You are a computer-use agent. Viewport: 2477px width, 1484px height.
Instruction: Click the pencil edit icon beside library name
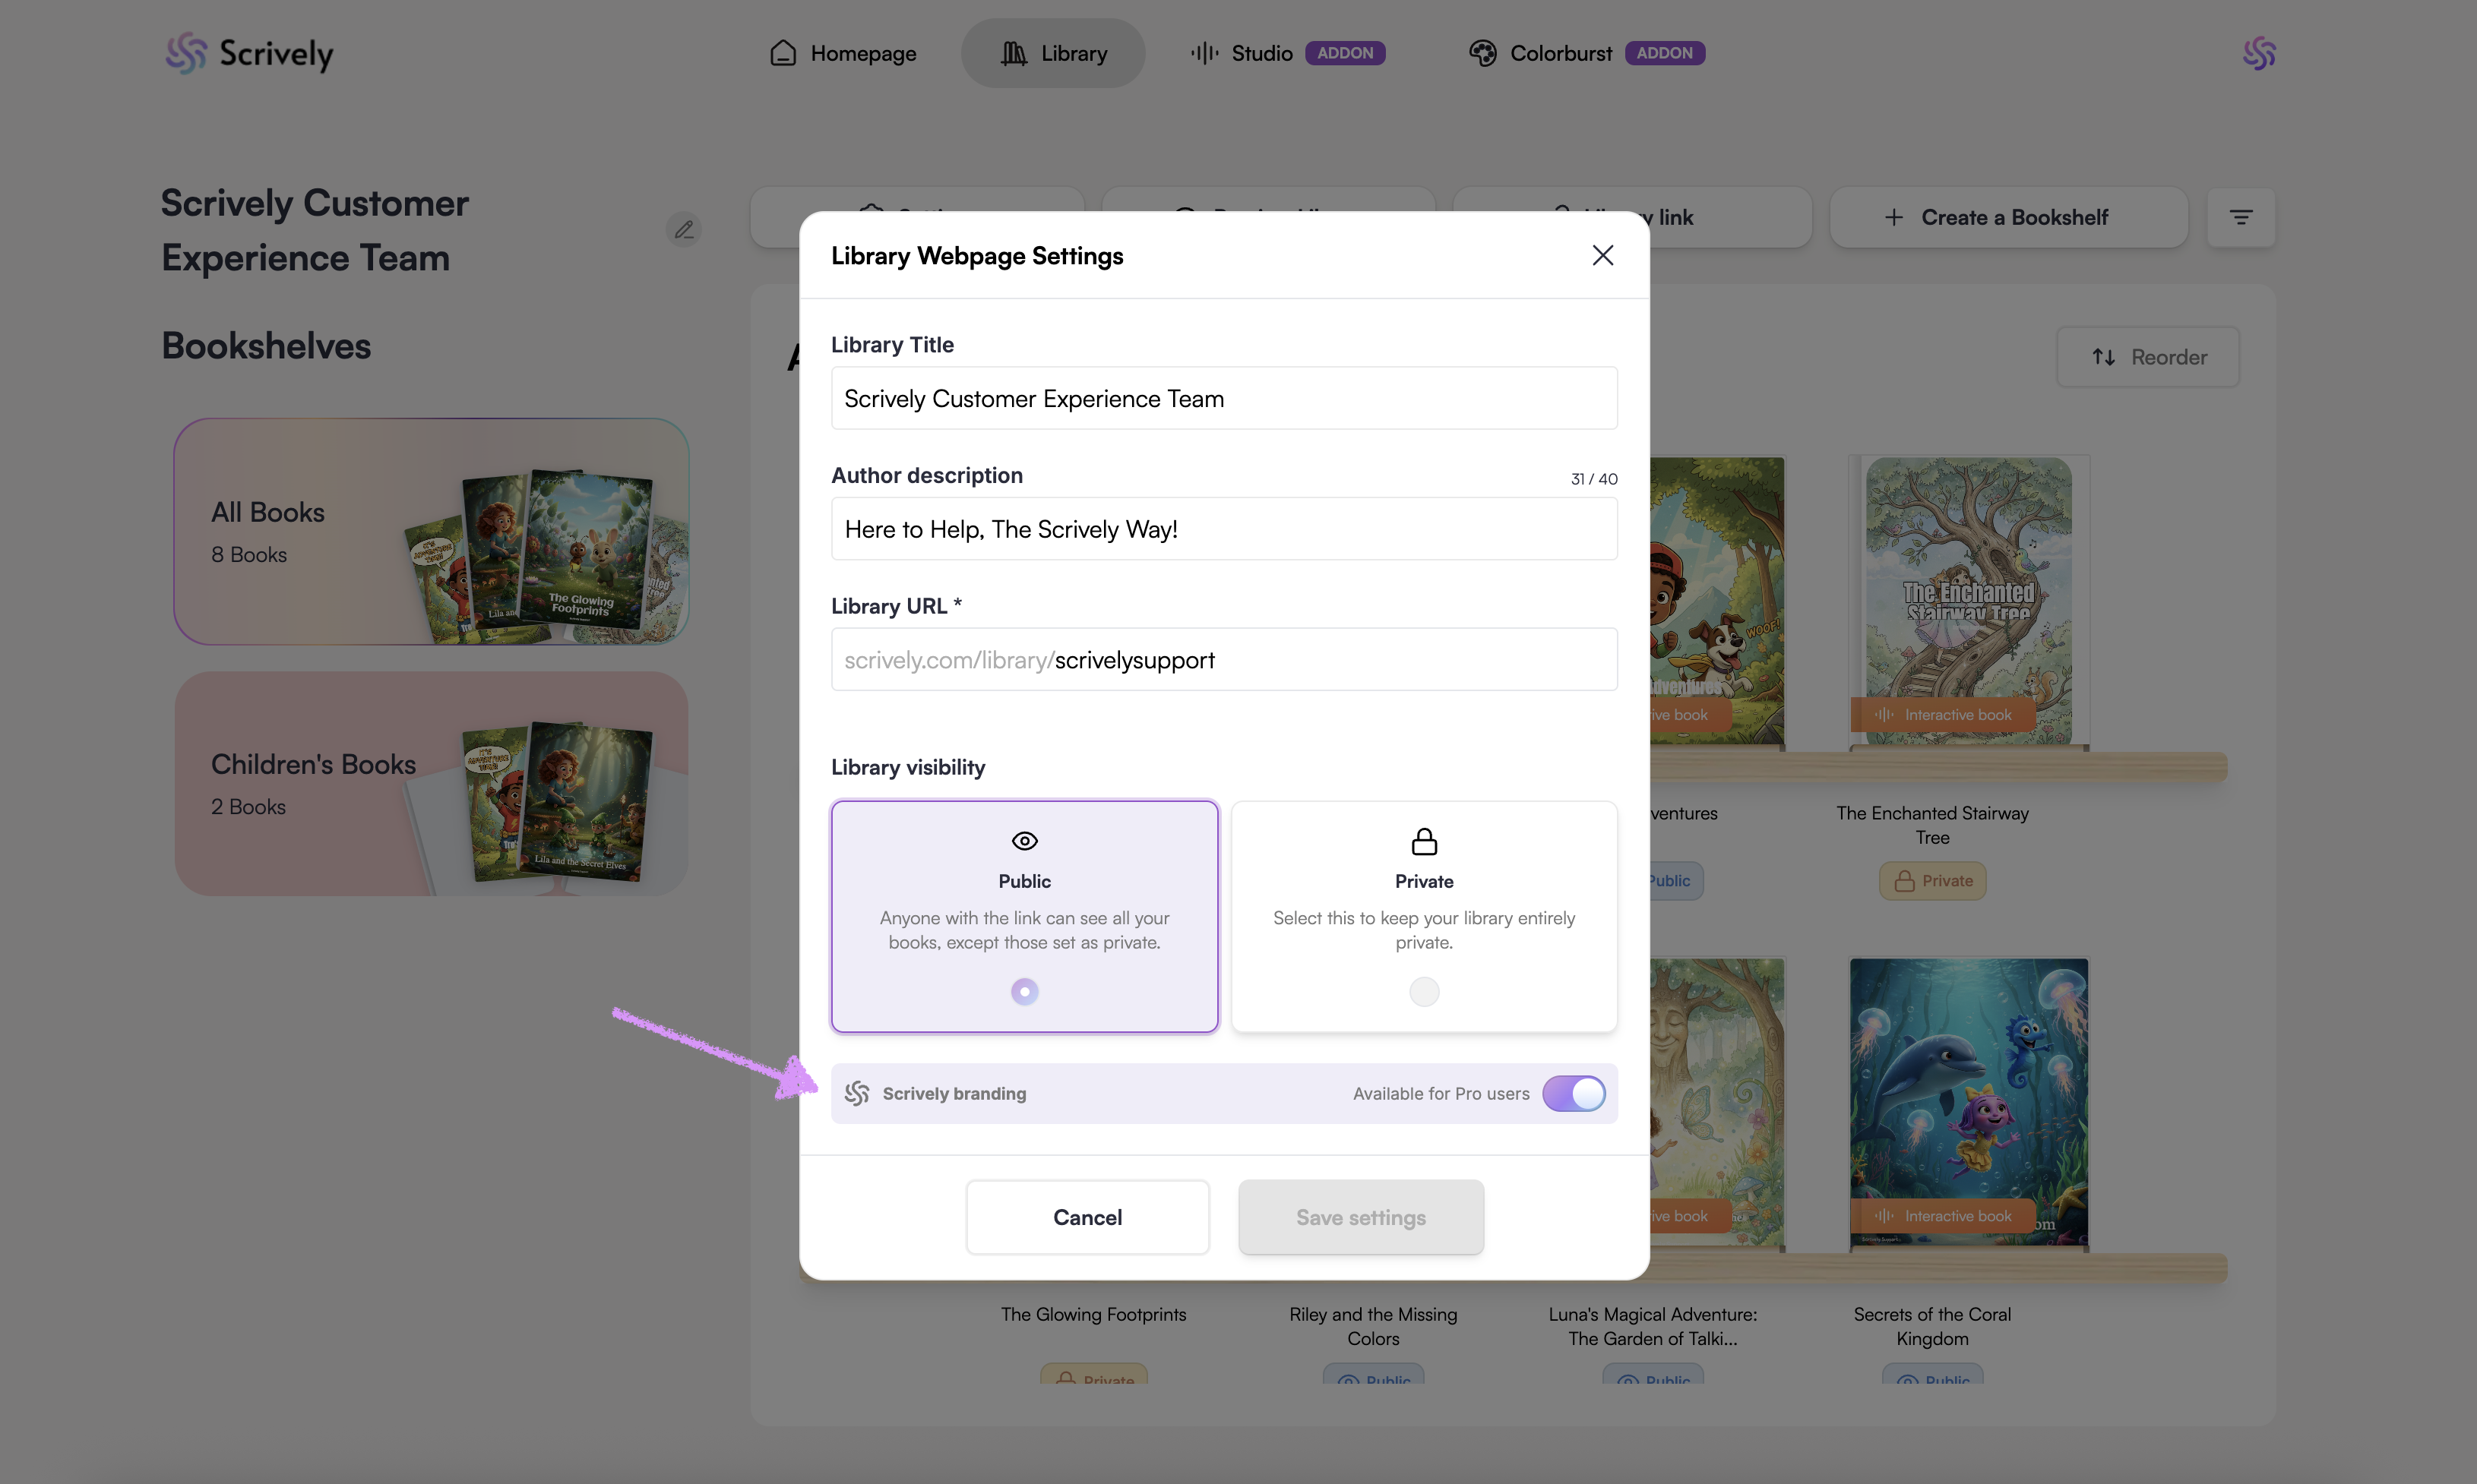coord(683,230)
